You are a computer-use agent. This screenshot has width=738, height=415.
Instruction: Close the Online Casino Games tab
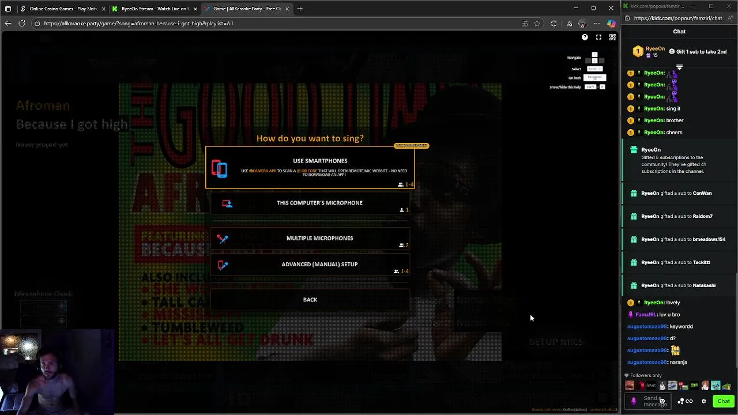pos(104,9)
